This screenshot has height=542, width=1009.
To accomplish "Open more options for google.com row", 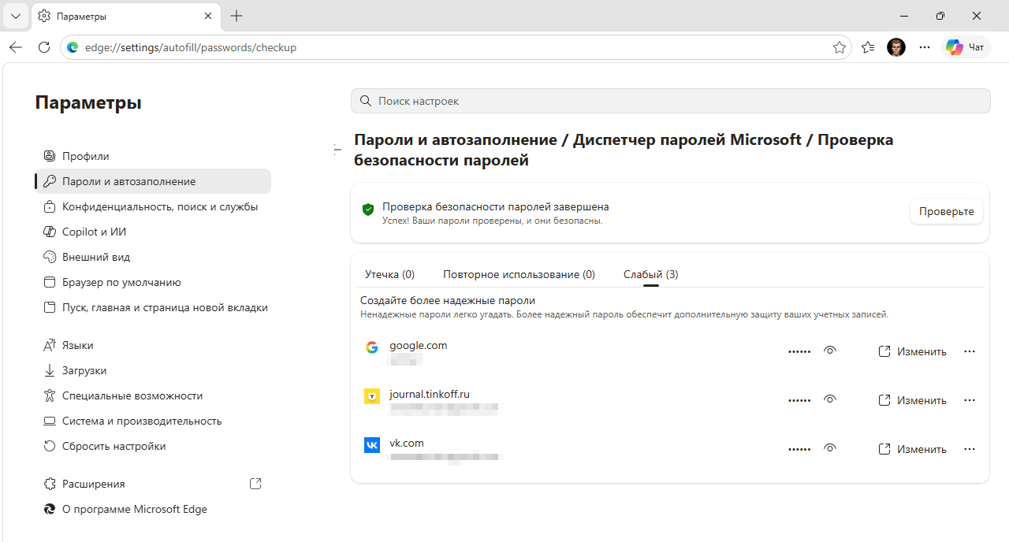I will pos(970,351).
